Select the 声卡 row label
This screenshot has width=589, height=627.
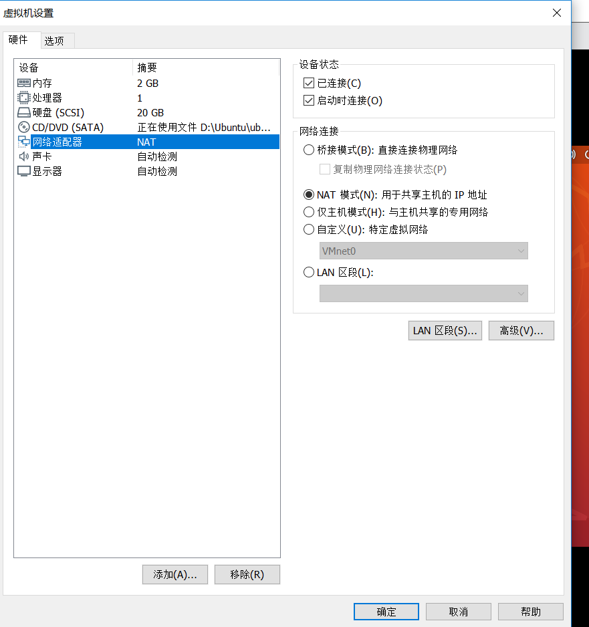click(x=42, y=156)
